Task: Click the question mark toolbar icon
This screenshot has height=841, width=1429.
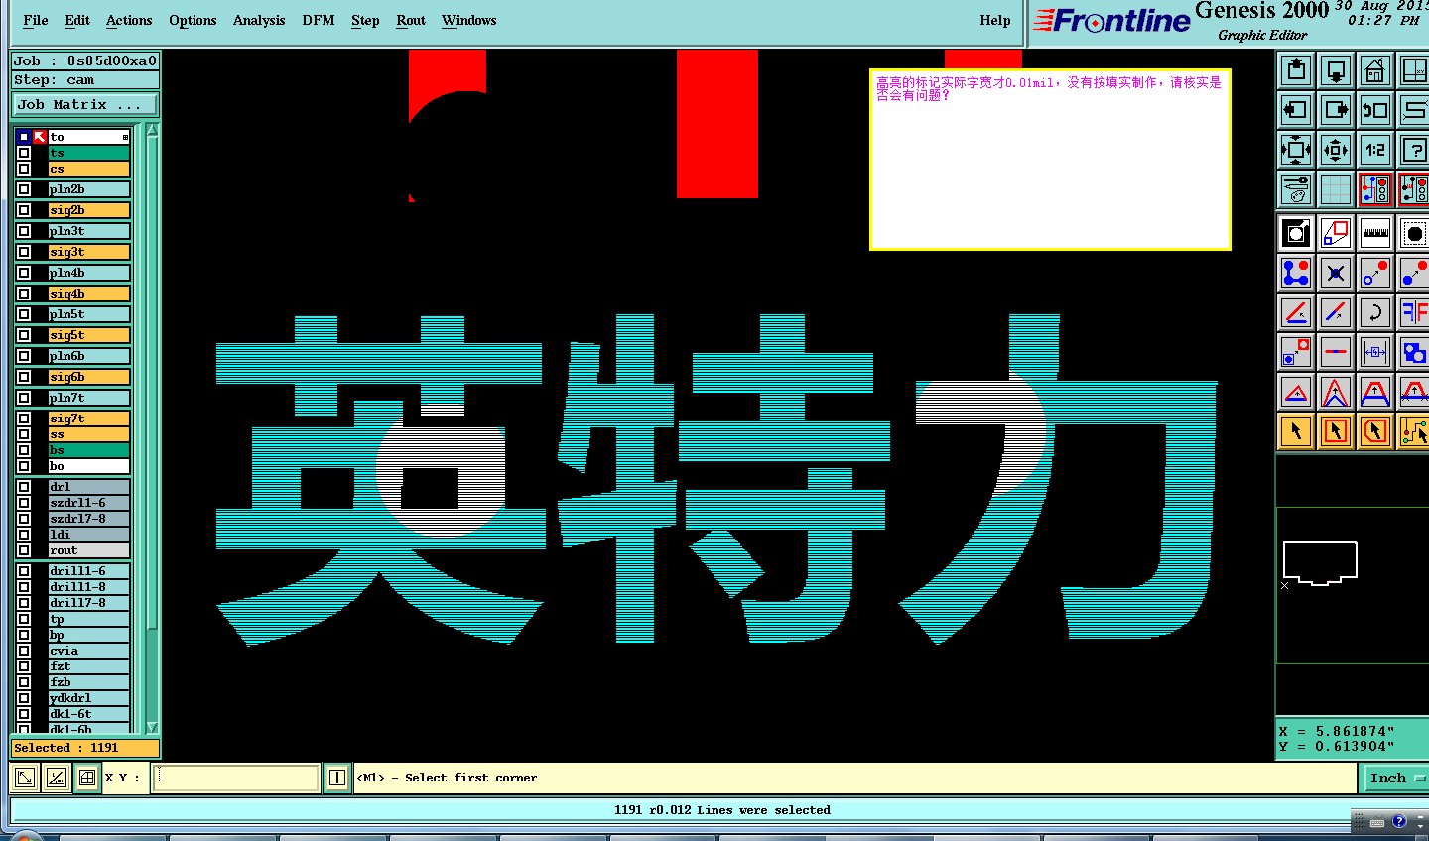Action: tap(1413, 150)
